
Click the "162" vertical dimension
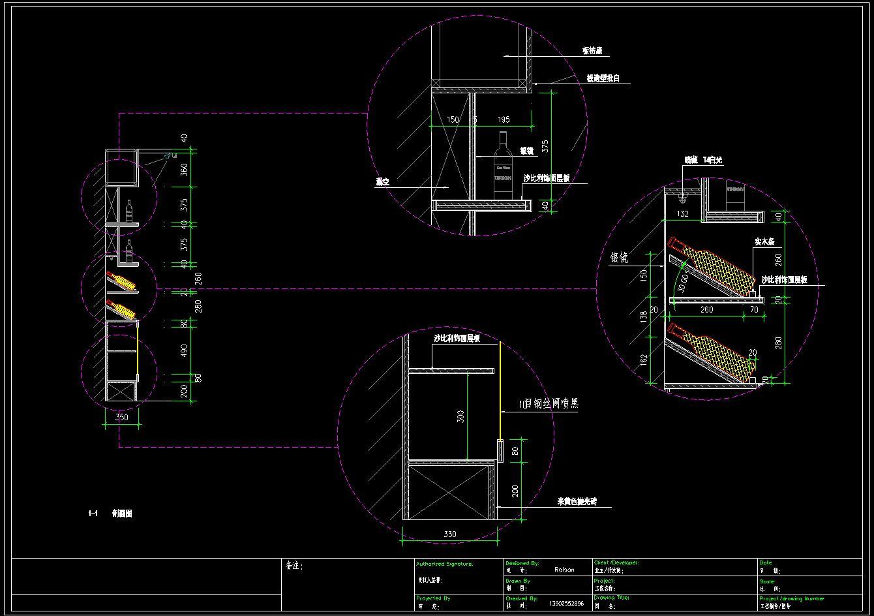point(644,360)
